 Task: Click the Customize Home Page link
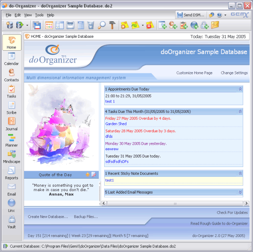(194, 73)
